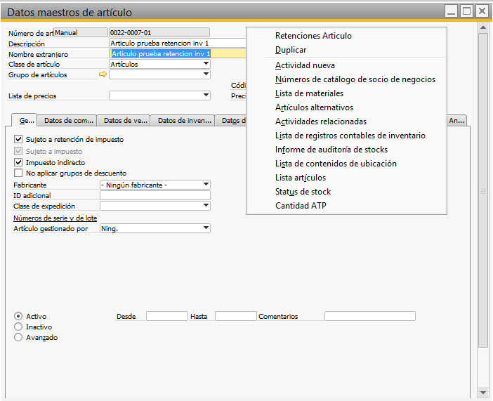Expand the Fabricante dropdown list
Image resolution: width=493 pixels, height=401 pixels.
click(x=206, y=185)
